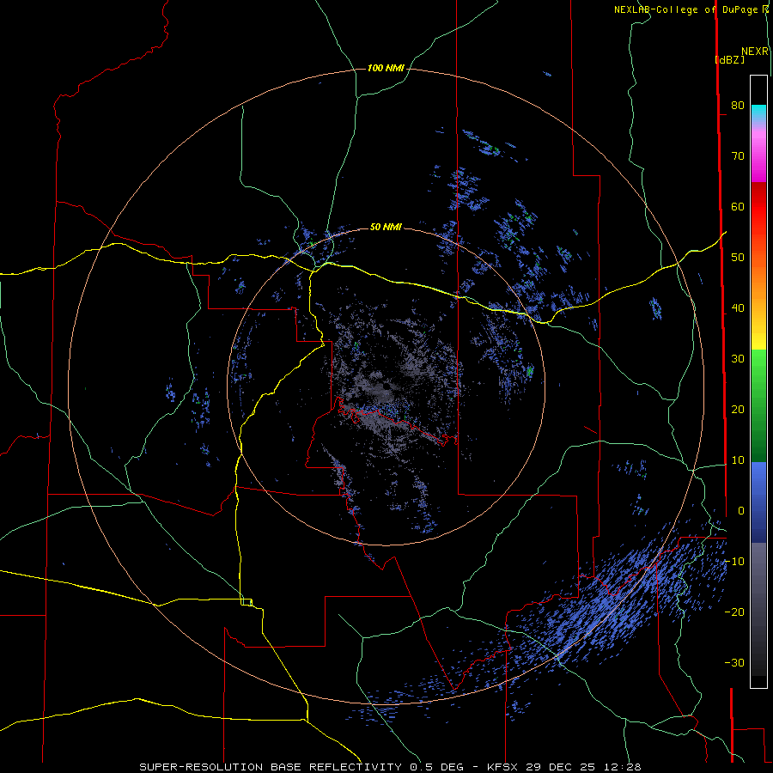
Task: Click the NEXR label above the color bar
Action: point(755,52)
